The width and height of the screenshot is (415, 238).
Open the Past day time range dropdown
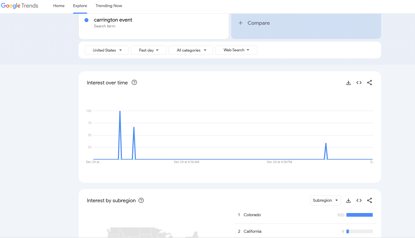[x=149, y=50]
